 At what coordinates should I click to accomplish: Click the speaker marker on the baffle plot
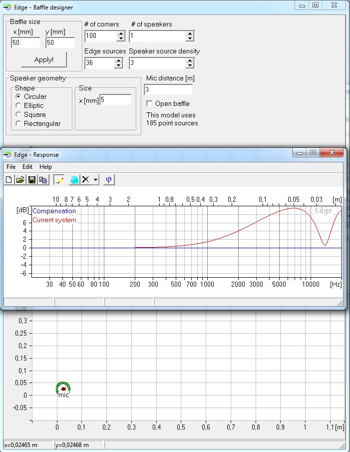point(63,388)
